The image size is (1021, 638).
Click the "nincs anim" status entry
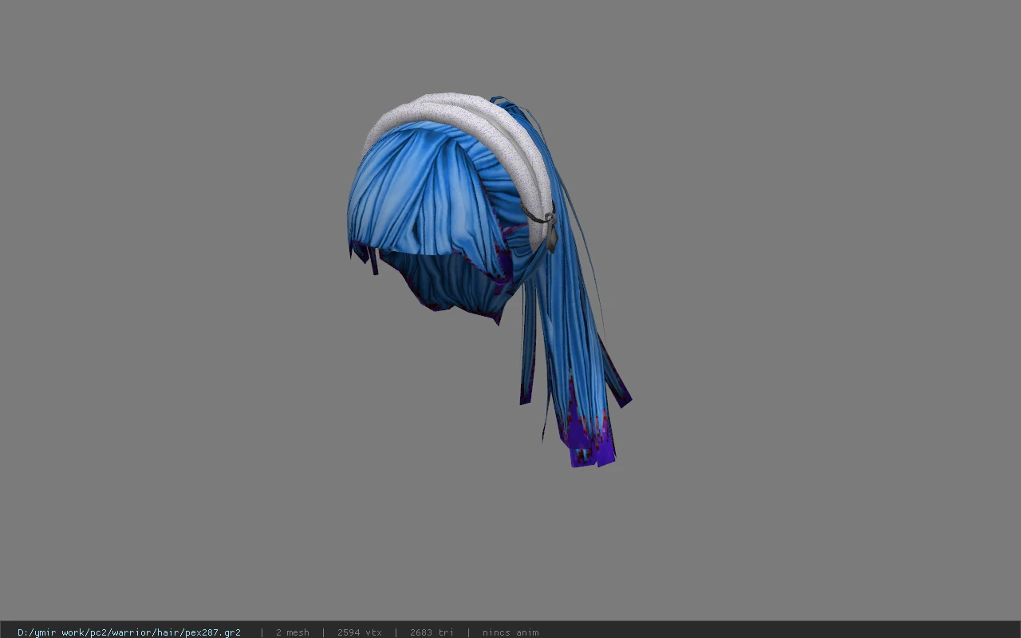coord(510,632)
